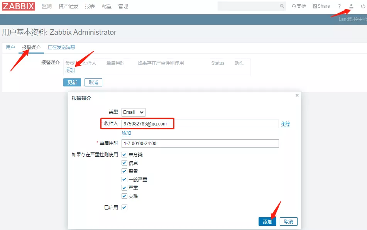Click the 移除 link beside recipient
The height and width of the screenshot is (230, 367).
pyautogui.click(x=286, y=124)
